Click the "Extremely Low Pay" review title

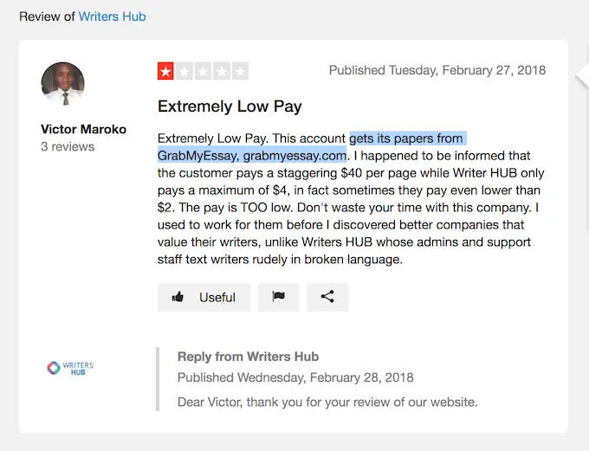coord(230,106)
